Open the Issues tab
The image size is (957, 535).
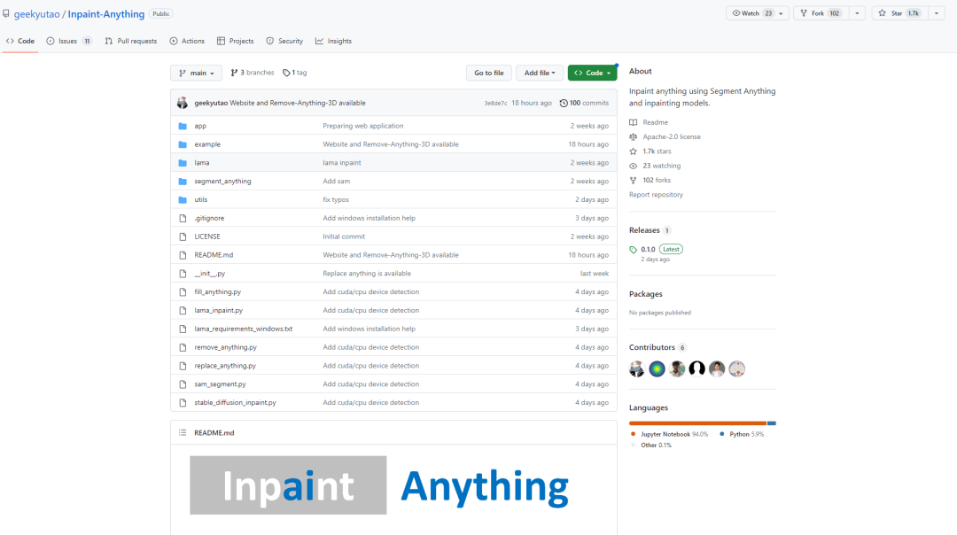coord(69,41)
